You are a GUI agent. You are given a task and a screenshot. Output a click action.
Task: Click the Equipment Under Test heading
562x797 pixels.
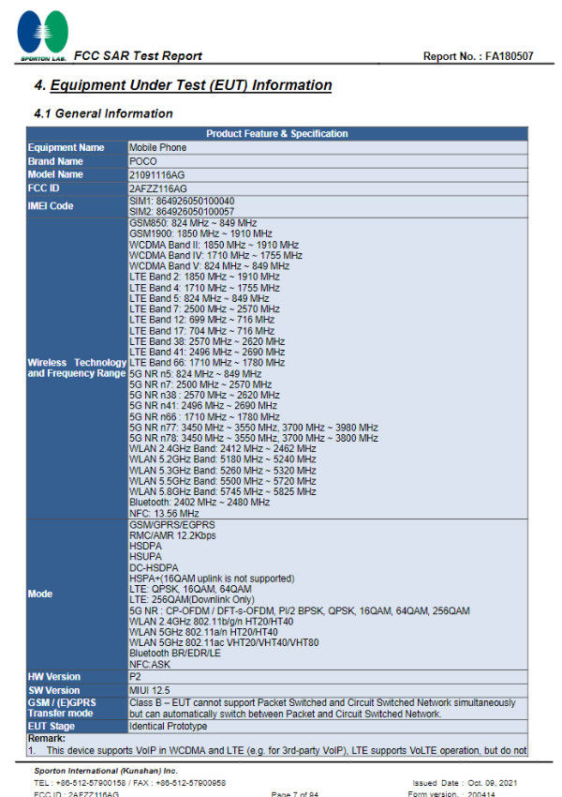[x=183, y=85]
